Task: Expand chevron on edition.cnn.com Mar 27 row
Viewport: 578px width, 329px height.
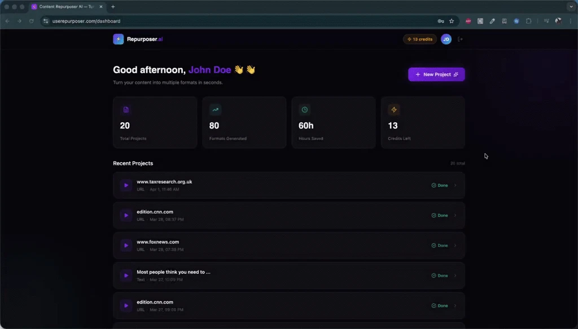Action: (x=456, y=306)
